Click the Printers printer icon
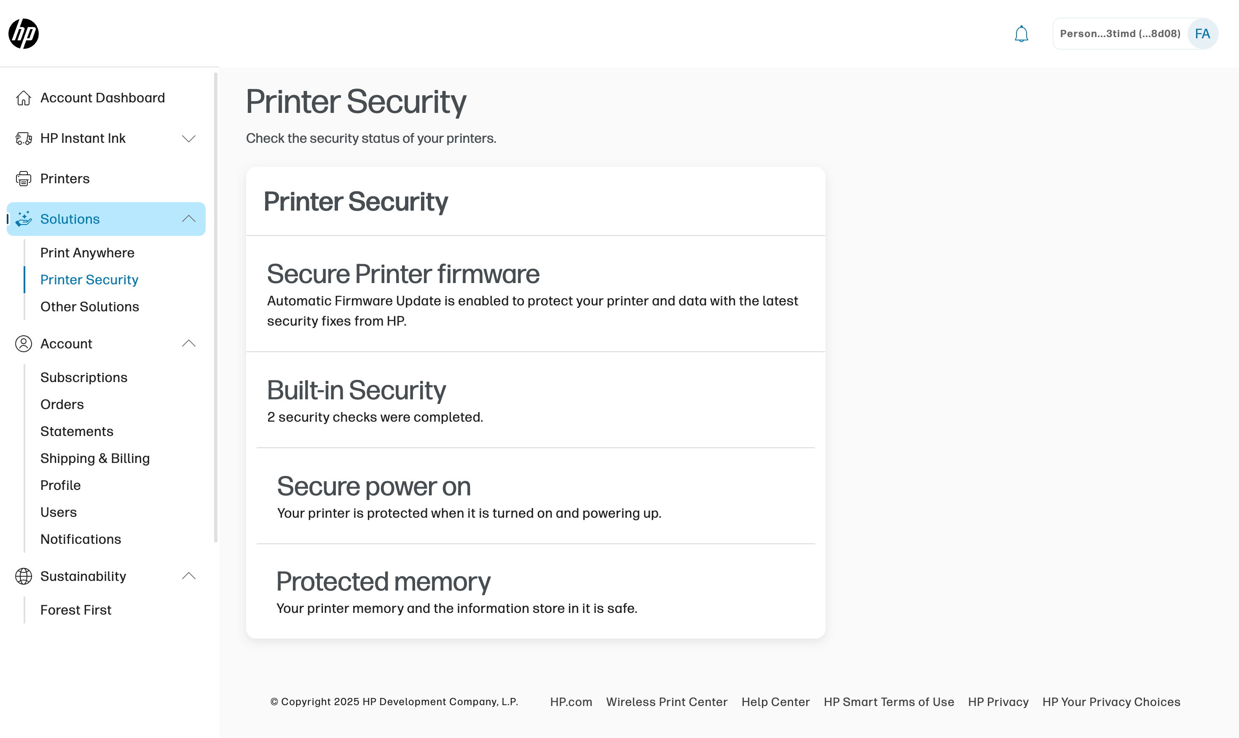Screen dimensions: 1239x738 23,179
